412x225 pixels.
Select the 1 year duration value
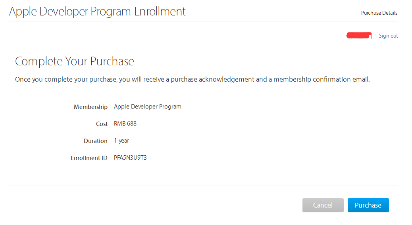pos(121,141)
